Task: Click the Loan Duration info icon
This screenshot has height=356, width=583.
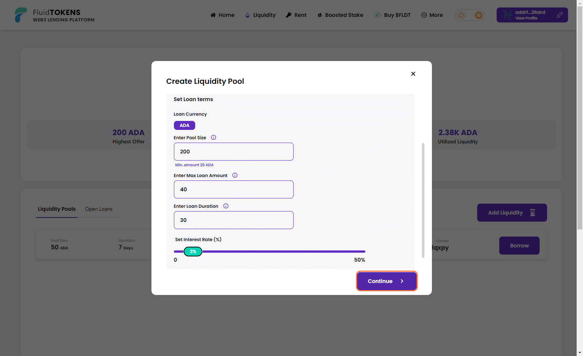Action: tap(226, 206)
